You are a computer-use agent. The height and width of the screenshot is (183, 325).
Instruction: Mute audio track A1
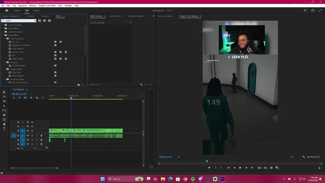32,135
